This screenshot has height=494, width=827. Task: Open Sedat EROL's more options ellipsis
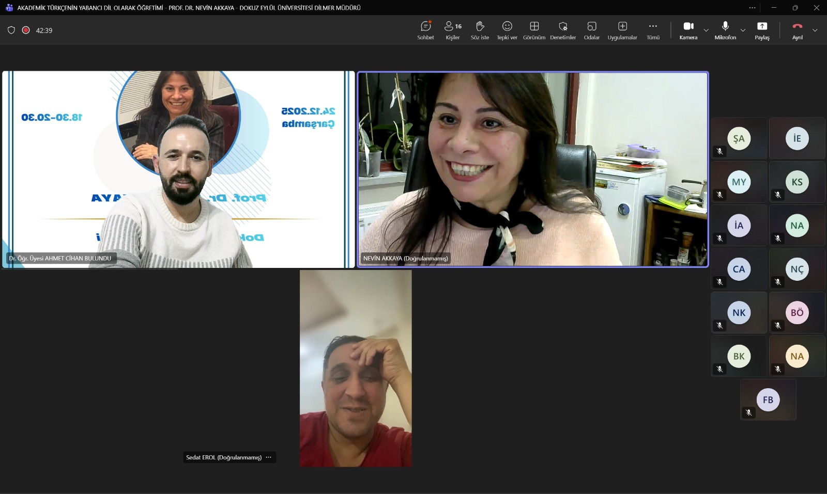coord(268,457)
